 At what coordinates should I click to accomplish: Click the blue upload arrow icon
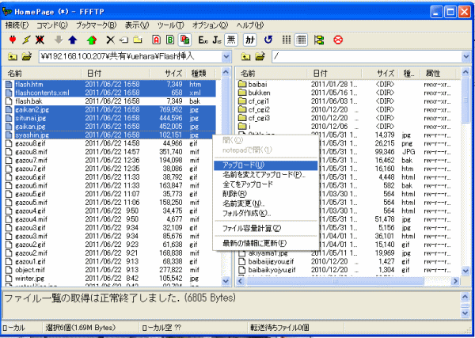(x=72, y=40)
